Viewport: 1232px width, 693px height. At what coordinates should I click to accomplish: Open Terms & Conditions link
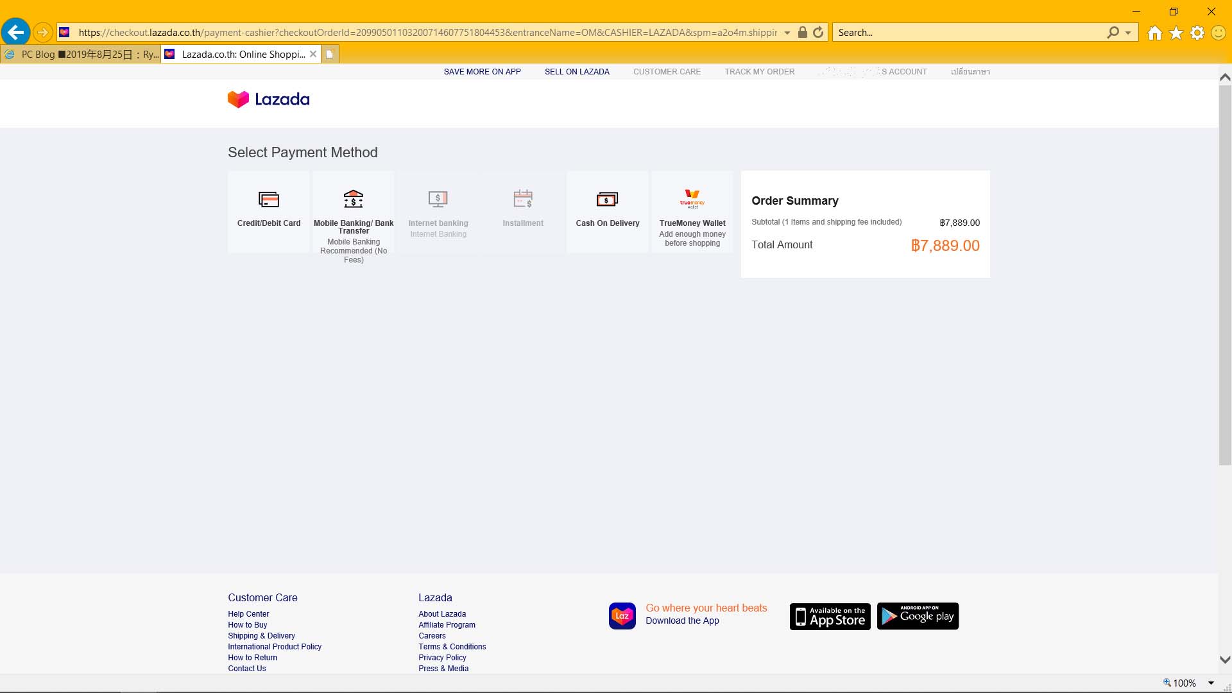452,647
